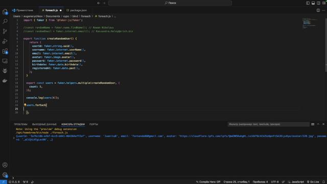Viewport: 327px width, 184px height.
Task: Click the editor vertical scrollbar
Action: tap(325, 45)
